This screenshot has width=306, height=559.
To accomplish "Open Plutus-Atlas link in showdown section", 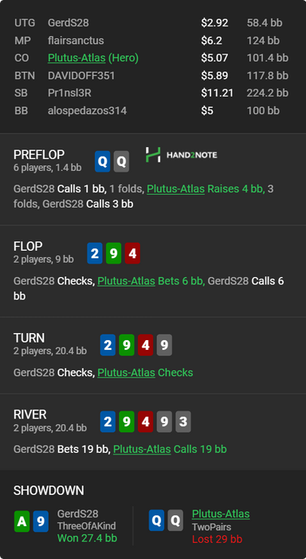I will (221, 513).
